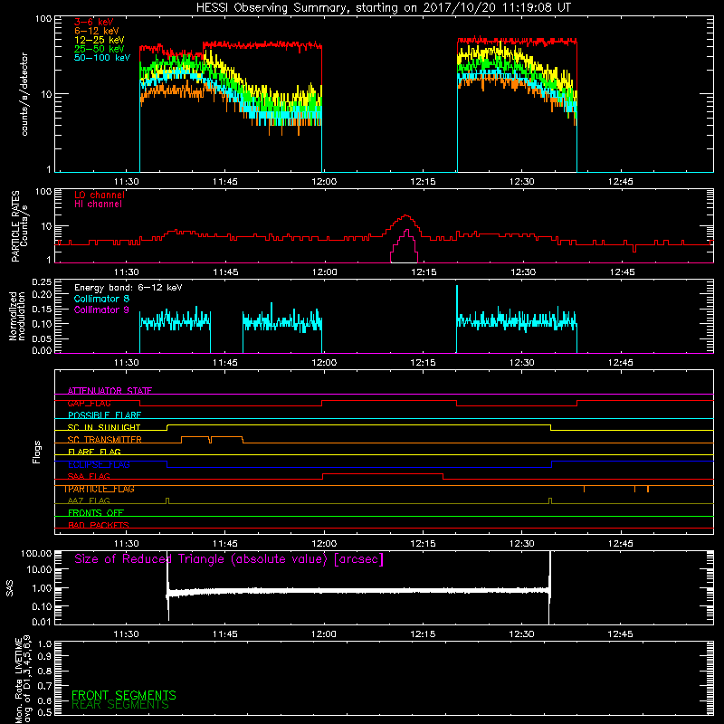Click the 12:00 tick under the count-rate plot
724x724 pixels.
click(324, 182)
